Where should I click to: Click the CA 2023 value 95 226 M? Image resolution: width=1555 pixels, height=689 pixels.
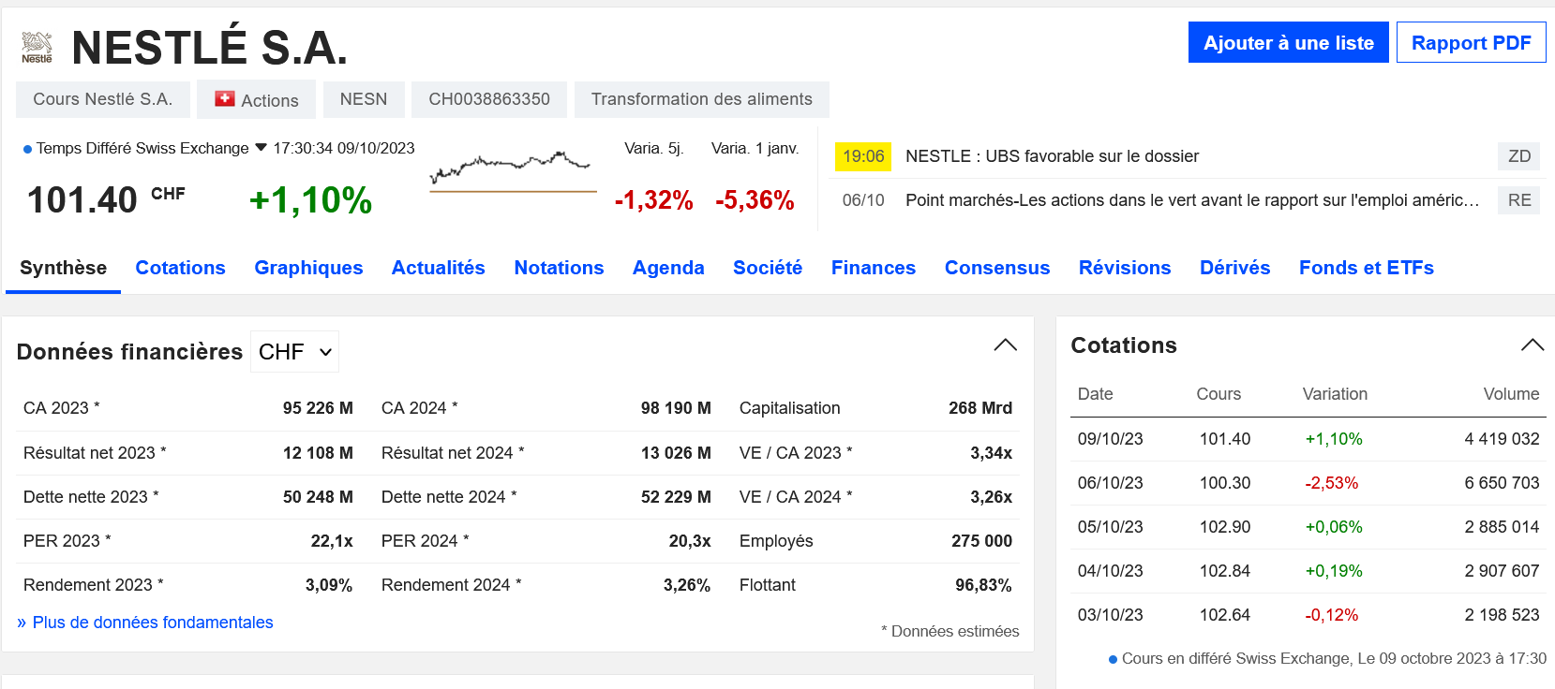point(318,408)
